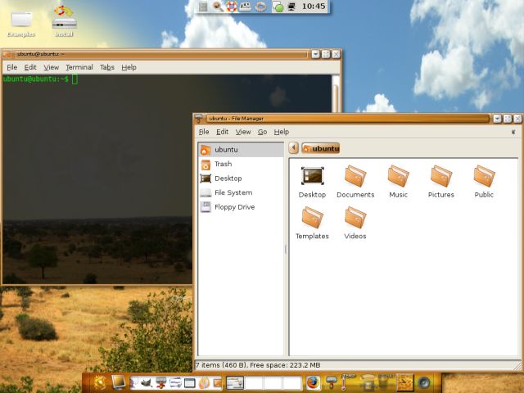
Task: Select File System in the side pane
Action: click(x=241, y=193)
